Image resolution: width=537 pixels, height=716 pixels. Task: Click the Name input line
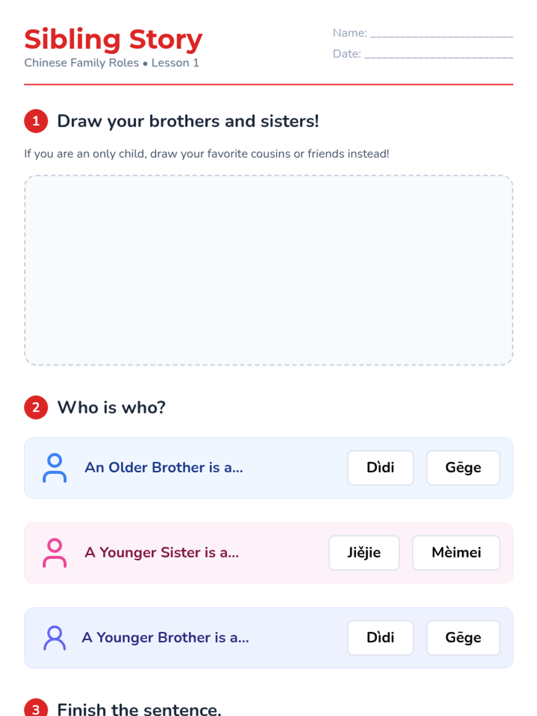pos(441,34)
